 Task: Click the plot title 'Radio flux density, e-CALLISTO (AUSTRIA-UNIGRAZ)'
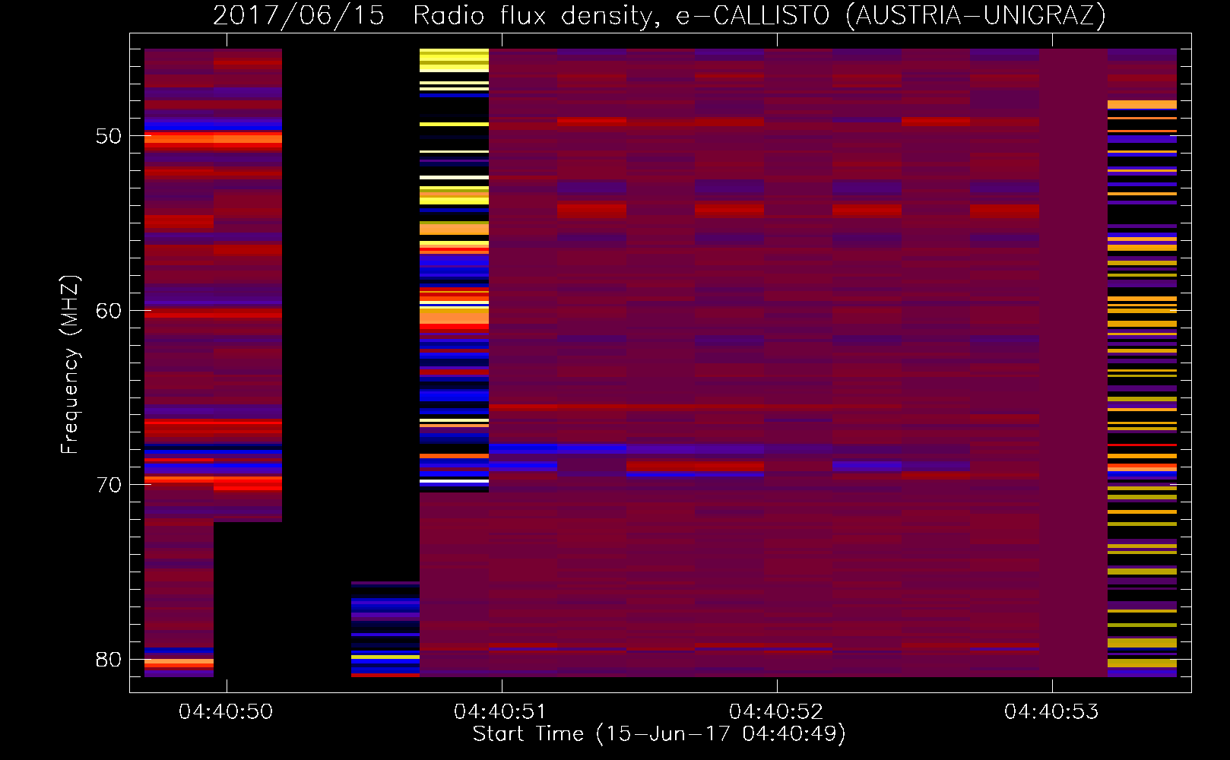click(x=759, y=15)
